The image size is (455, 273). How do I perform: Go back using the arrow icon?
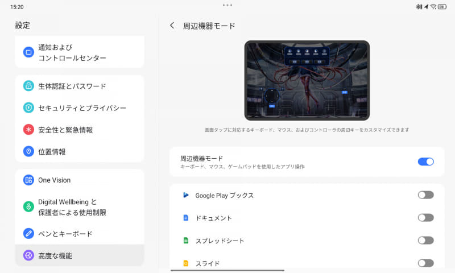172,26
